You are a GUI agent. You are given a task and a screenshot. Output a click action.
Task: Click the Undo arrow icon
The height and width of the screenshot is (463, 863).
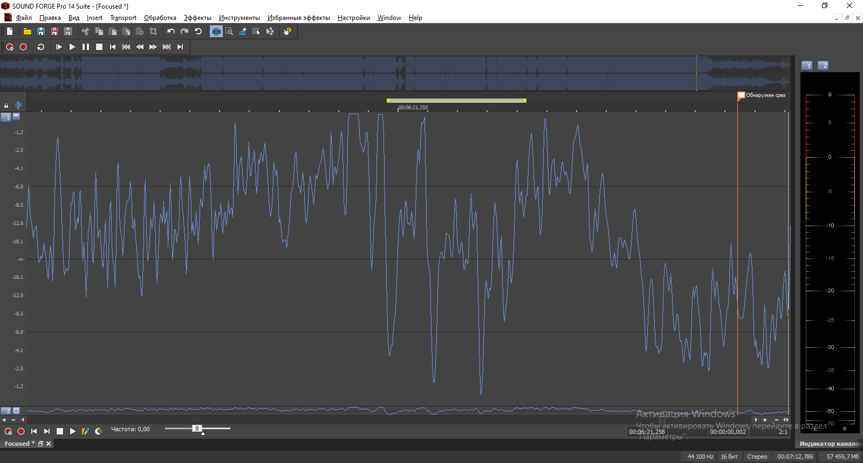(171, 32)
